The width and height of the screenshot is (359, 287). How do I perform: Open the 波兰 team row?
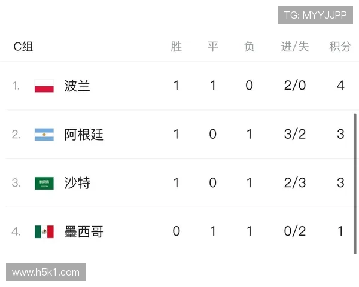(x=180, y=86)
